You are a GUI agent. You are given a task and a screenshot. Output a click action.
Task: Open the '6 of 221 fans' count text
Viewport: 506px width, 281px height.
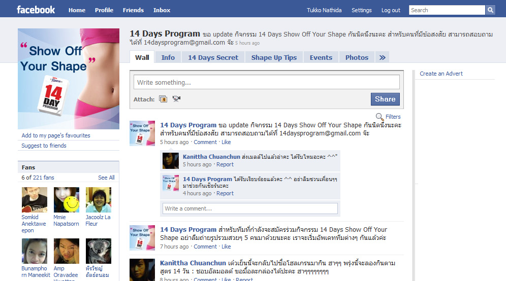pos(38,178)
